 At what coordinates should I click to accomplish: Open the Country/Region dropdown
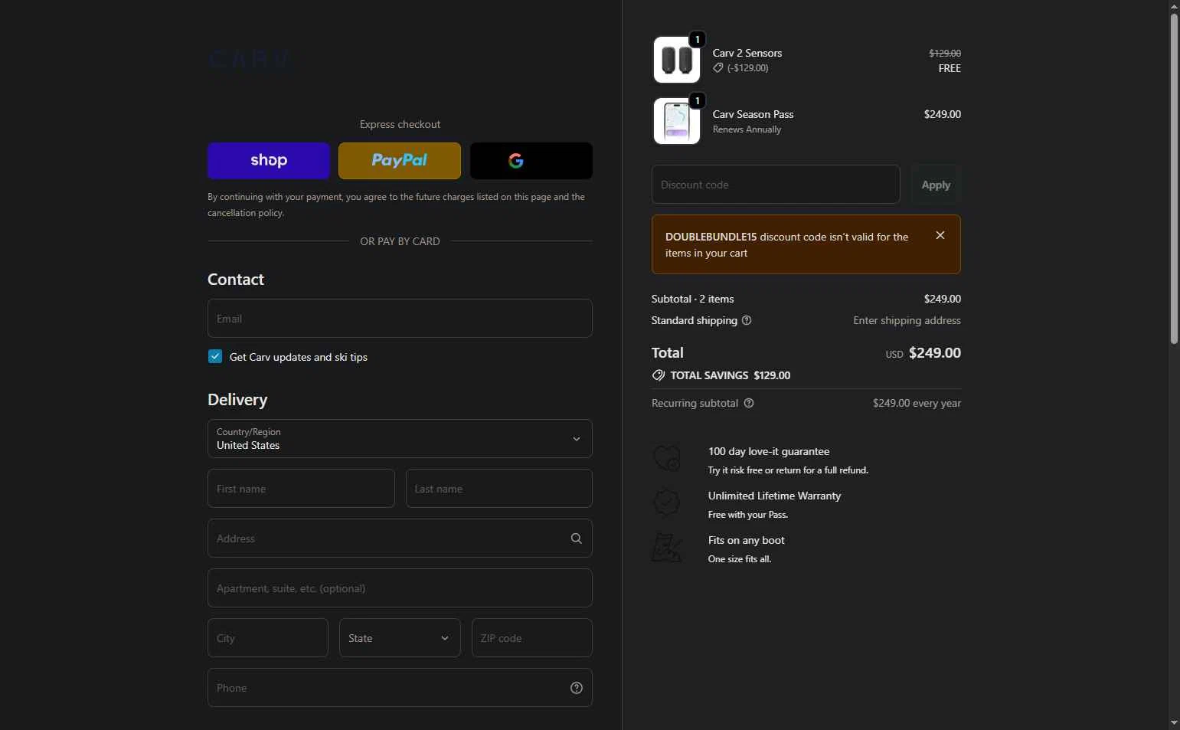click(400, 438)
